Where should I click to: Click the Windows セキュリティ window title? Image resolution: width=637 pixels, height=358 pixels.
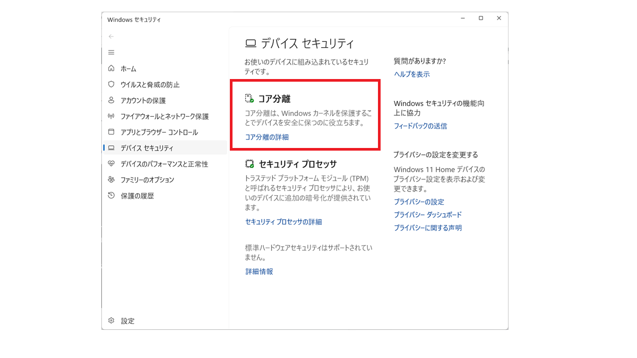point(134,20)
